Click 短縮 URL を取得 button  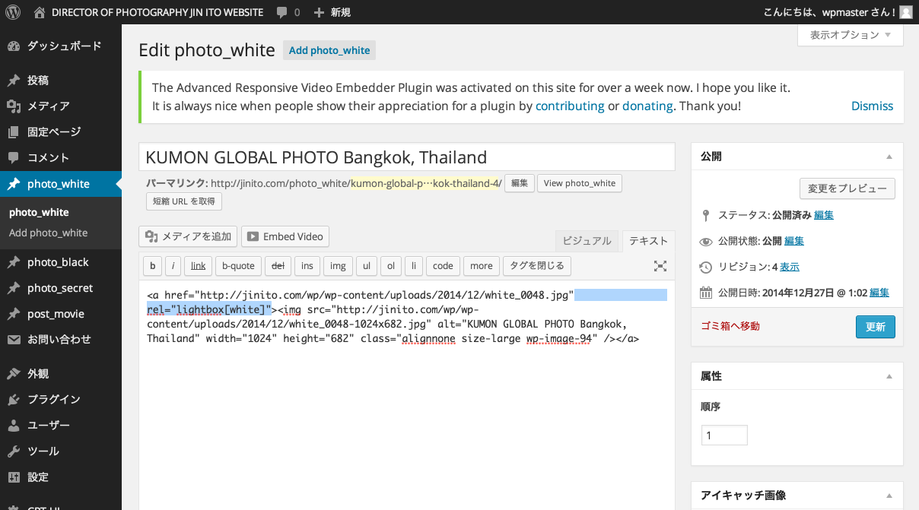coord(184,201)
